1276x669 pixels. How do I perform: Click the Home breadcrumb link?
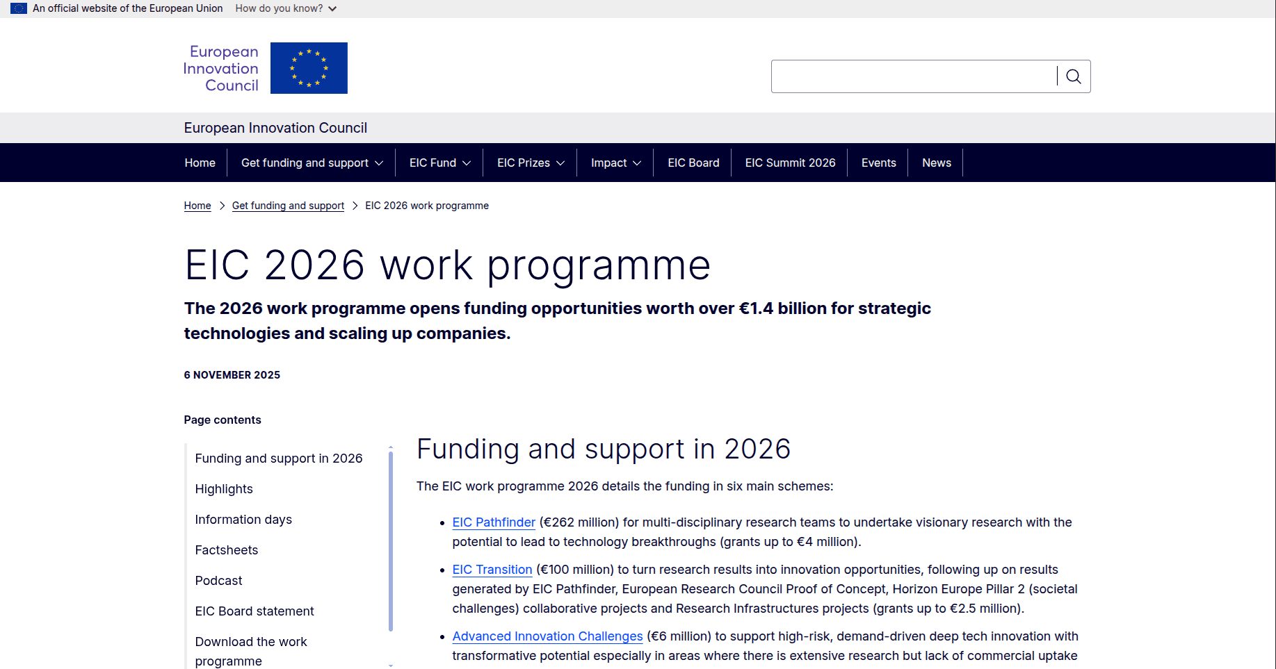197,206
